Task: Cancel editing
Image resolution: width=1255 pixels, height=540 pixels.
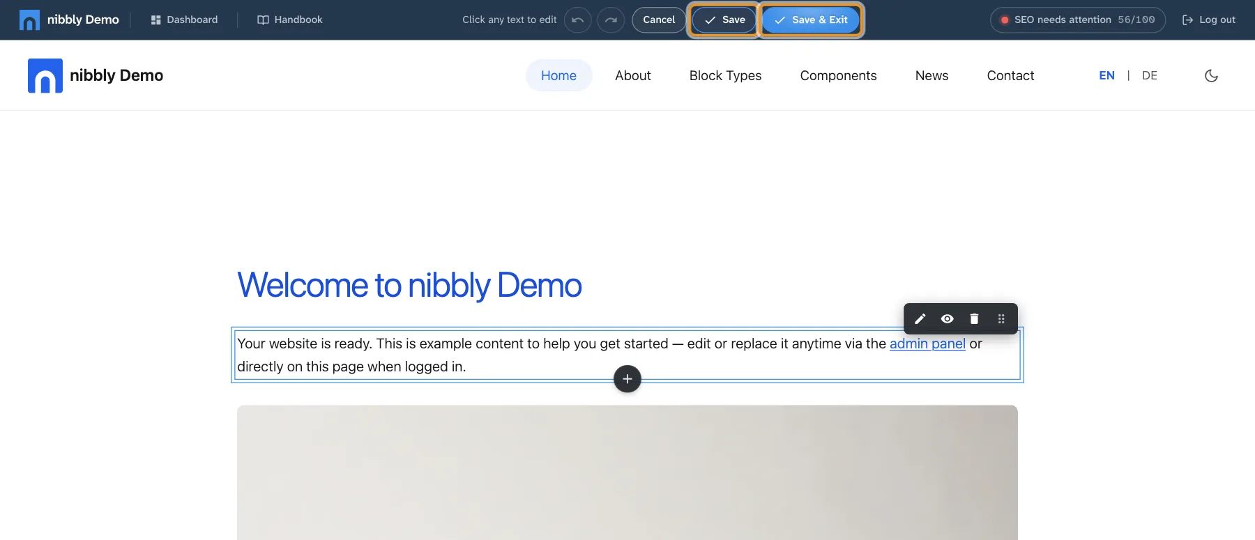Action: tap(659, 20)
